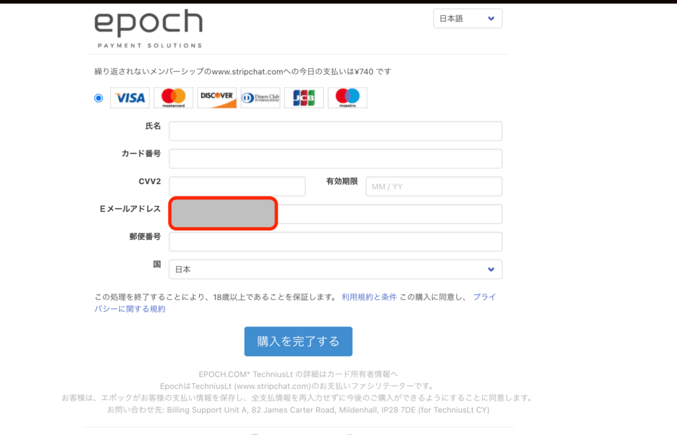Expand the language selector chevron
Screen dimensions: 677x435
(492, 18)
